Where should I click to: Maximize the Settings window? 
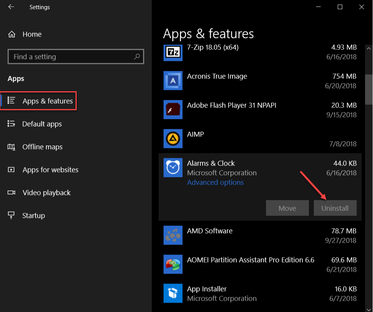pos(340,7)
